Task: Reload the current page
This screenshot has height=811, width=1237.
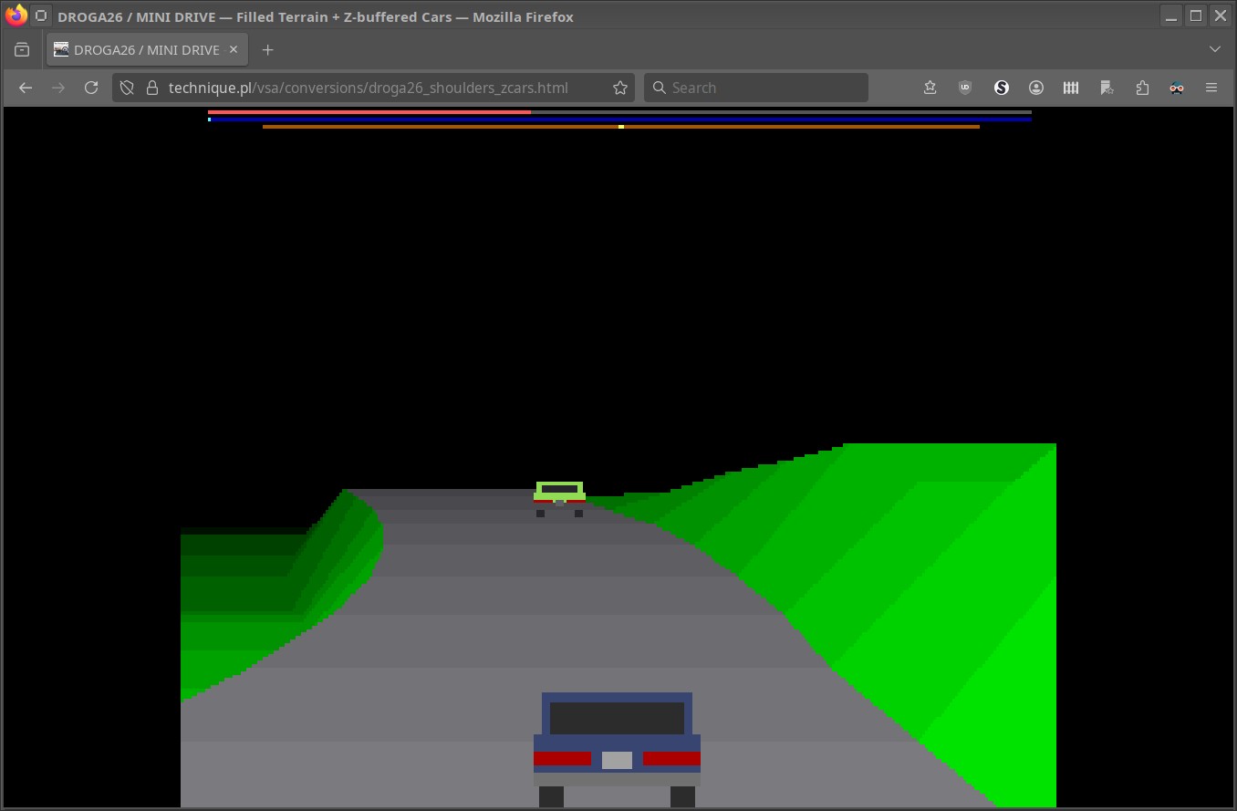Action: pyautogui.click(x=91, y=88)
